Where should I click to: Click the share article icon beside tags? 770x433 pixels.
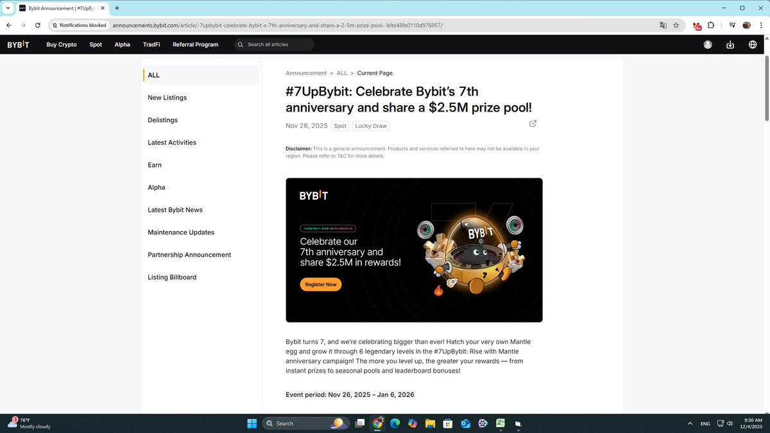click(533, 124)
